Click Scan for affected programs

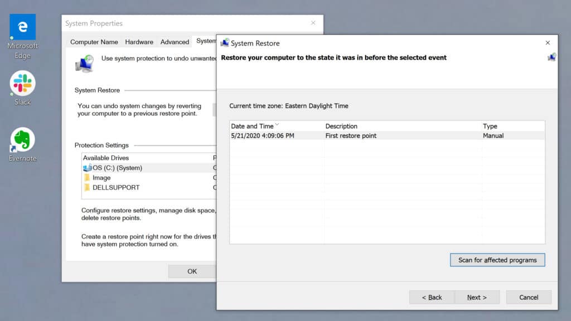coord(497,260)
